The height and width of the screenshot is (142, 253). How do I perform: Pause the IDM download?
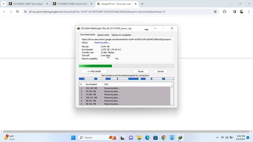141,71
